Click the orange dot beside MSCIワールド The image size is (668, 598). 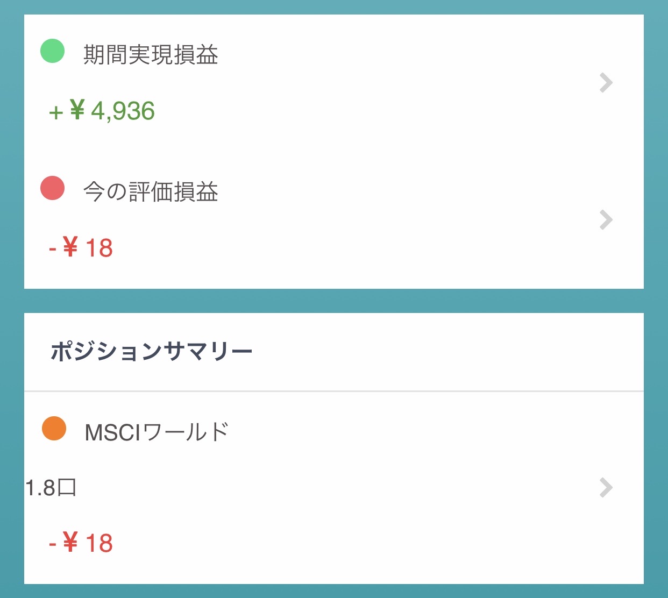click(54, 429)
